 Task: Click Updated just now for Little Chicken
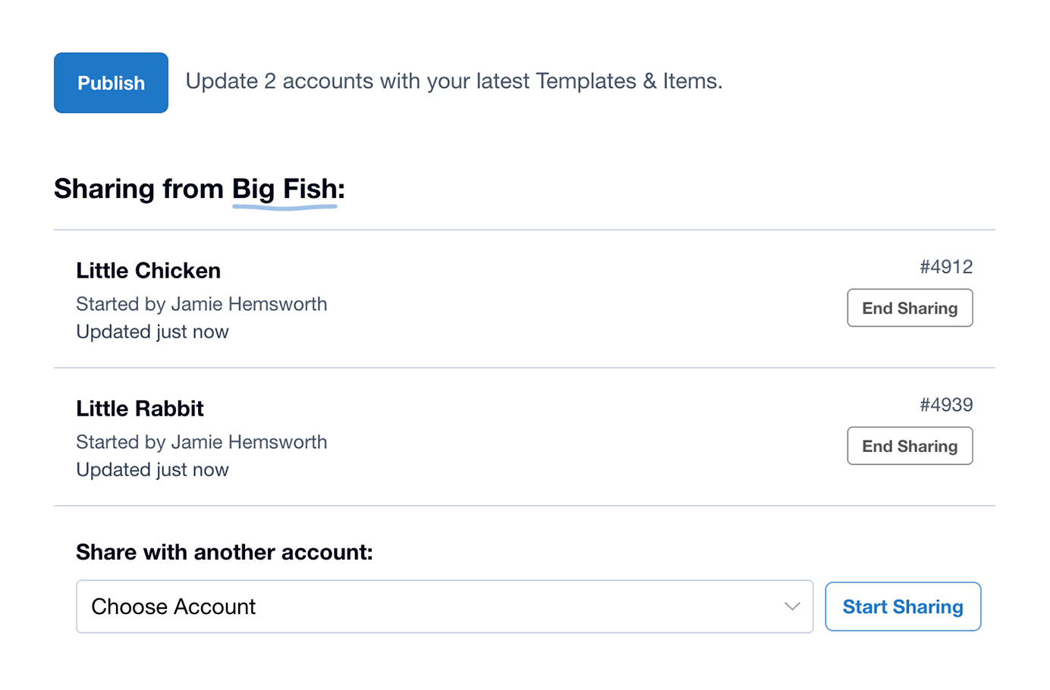click(152, 331)
